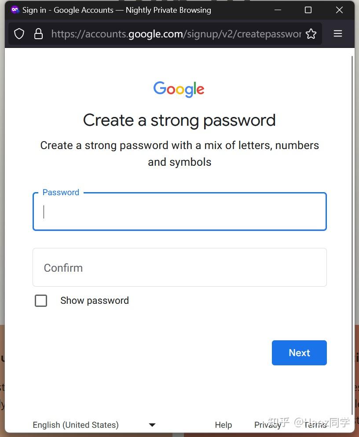Click the Next button

tap(299, 353)
